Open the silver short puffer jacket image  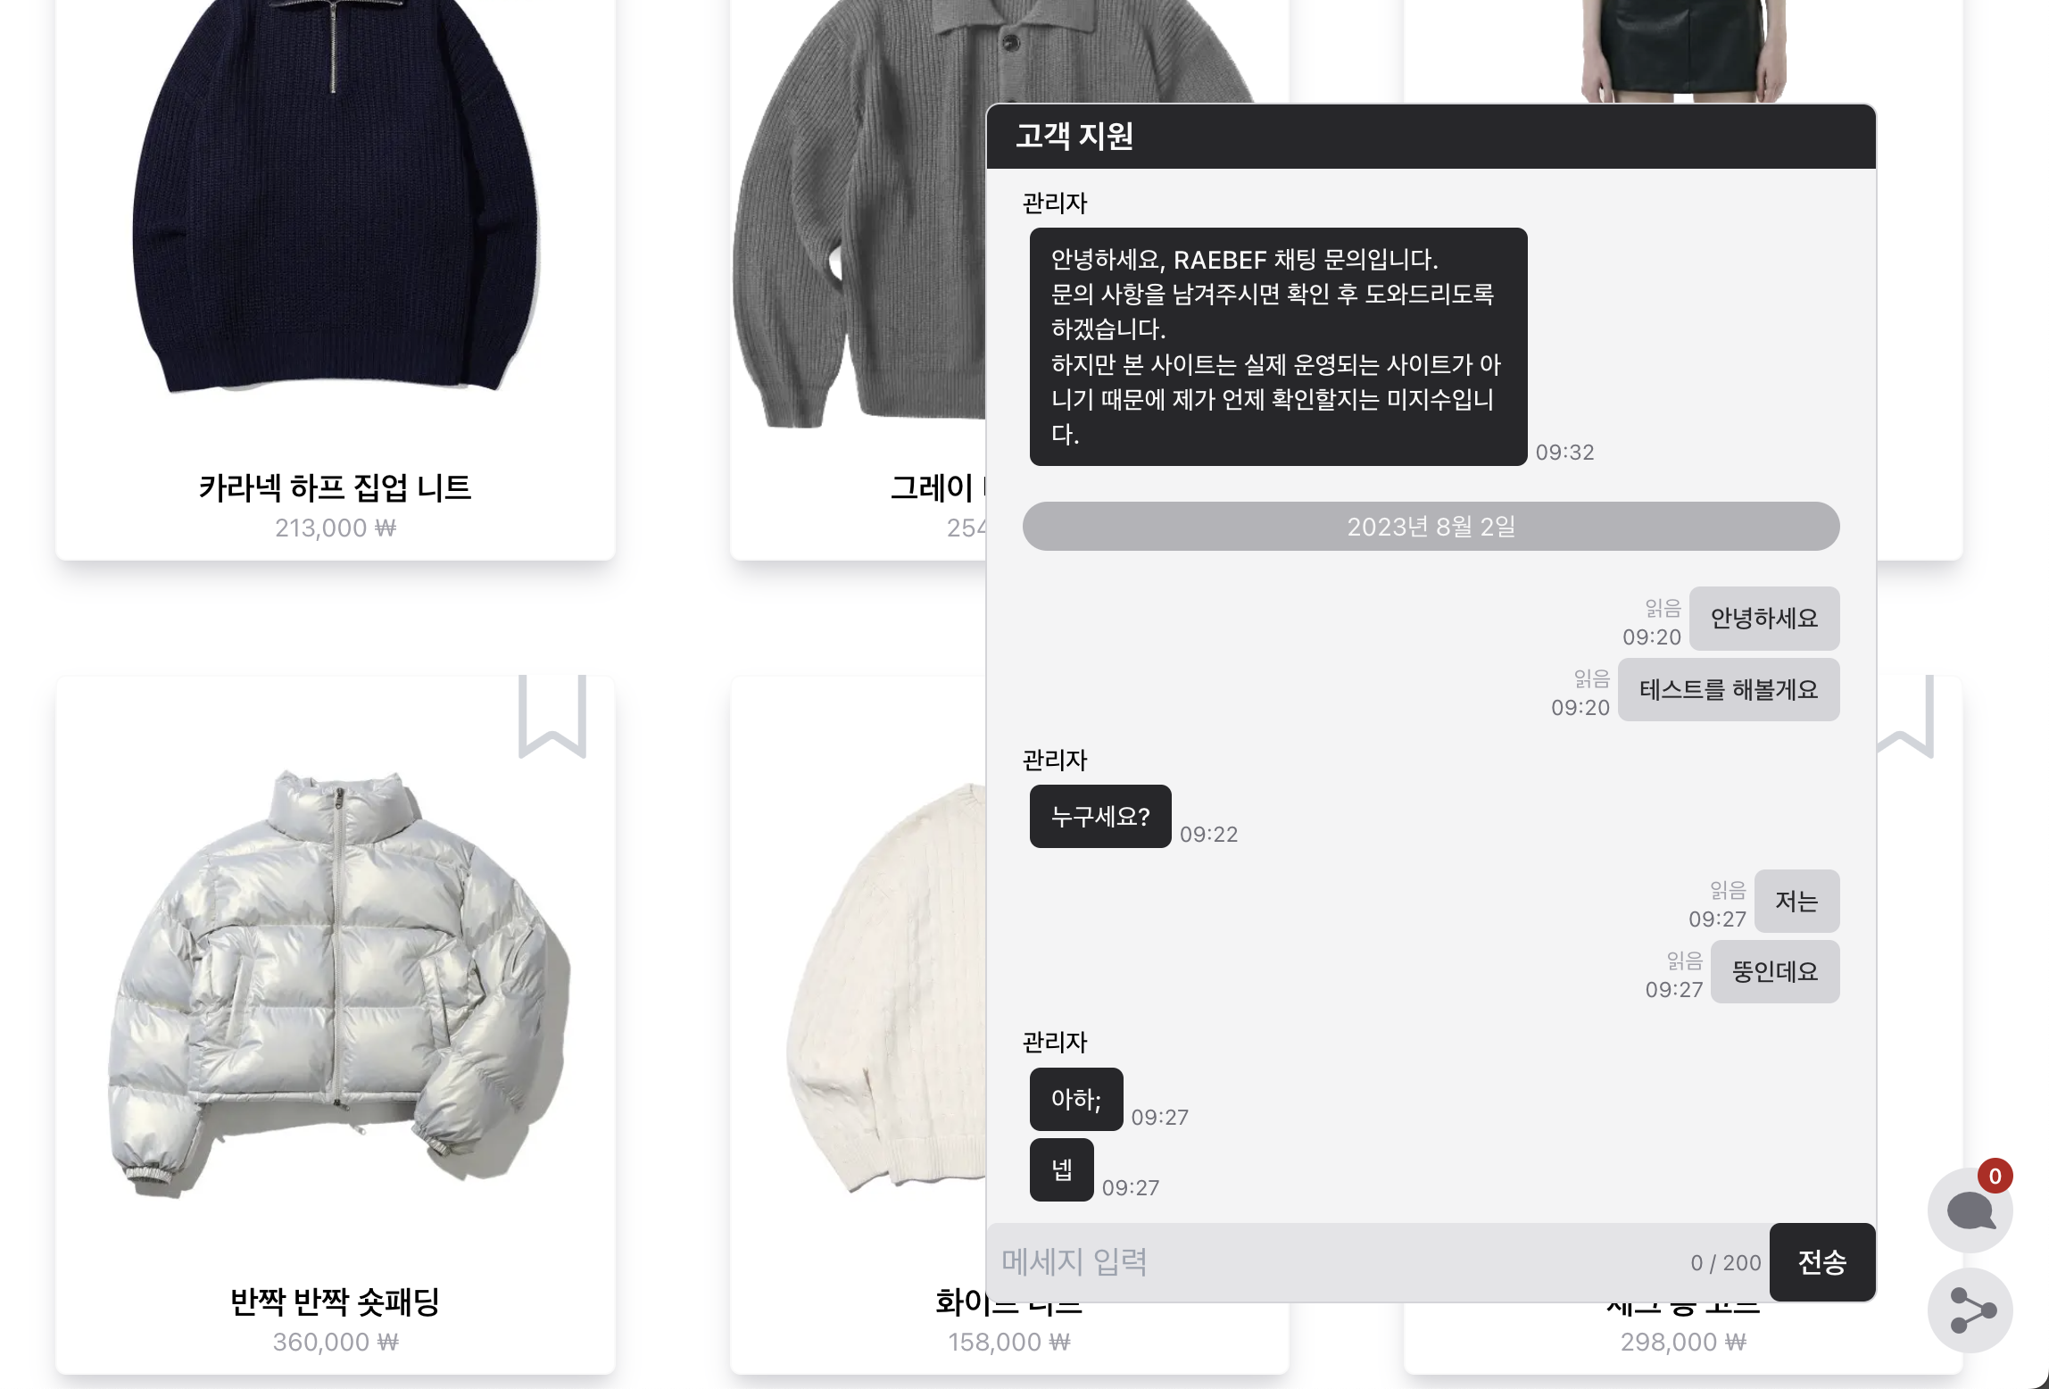337,982
